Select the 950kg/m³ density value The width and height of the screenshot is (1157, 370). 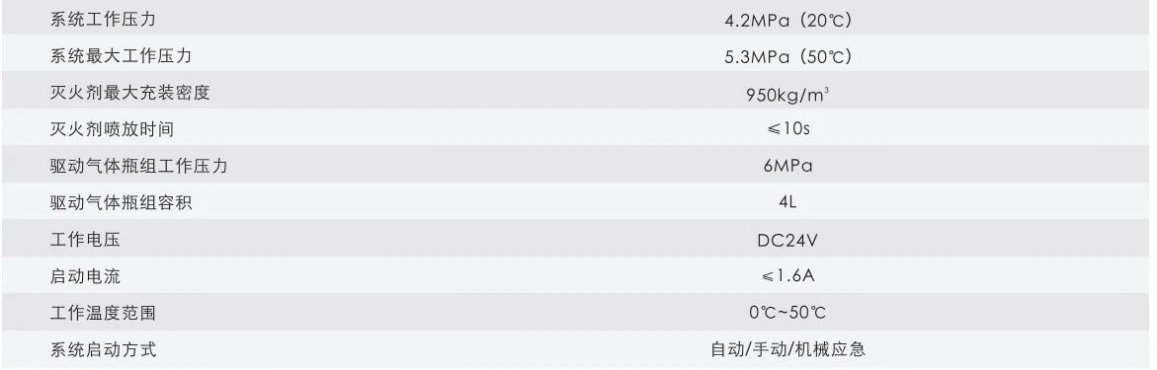pyautogui.click(x=787, y=95)
